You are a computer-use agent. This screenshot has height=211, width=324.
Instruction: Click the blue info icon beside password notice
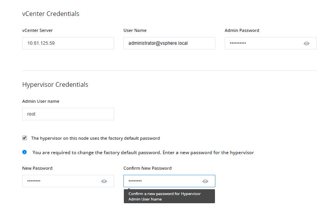(x=25, y=152)
